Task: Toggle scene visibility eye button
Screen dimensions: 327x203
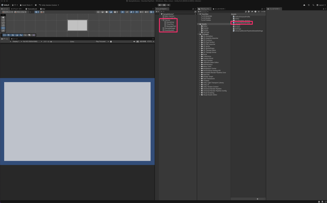Action: click(x=137, y=12)
